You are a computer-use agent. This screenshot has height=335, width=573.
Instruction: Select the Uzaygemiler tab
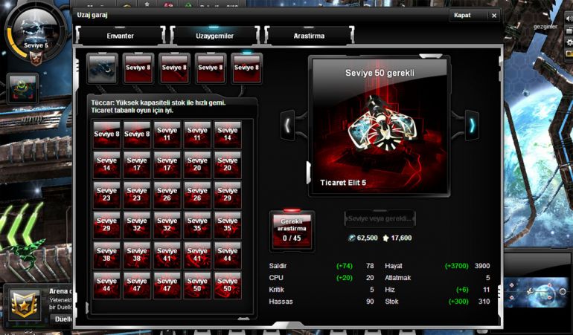[214, 35]
